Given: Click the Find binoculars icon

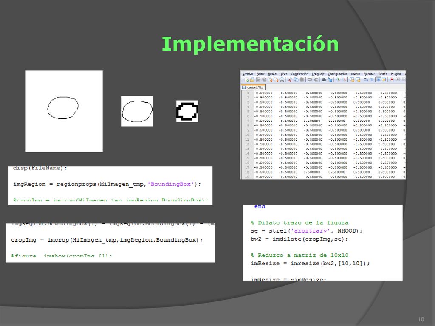Looking at the screenshot, I should [x=324, y=79].
